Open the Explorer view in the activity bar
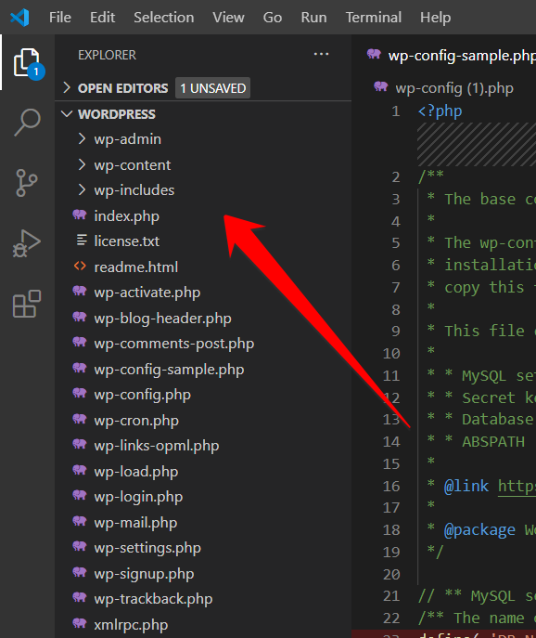The width and height of the screenshot is (536, 638). [27, 63]
